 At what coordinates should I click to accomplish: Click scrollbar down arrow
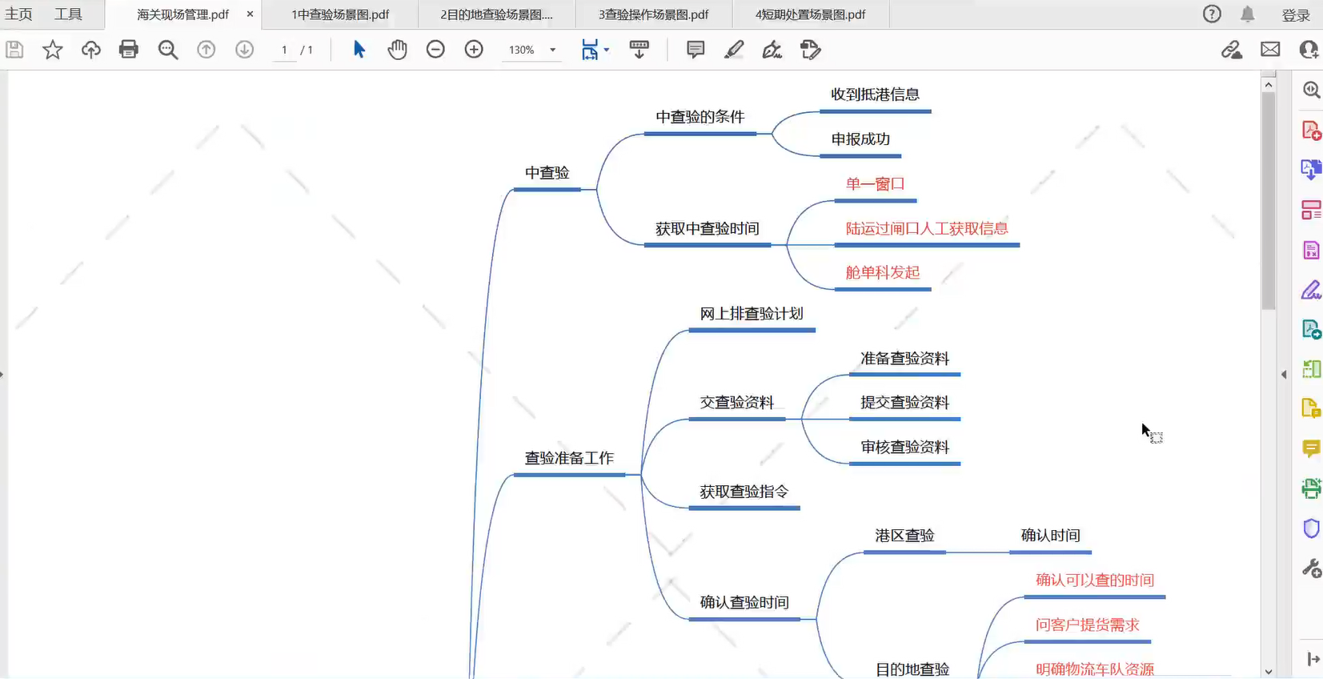[1269, 672]
